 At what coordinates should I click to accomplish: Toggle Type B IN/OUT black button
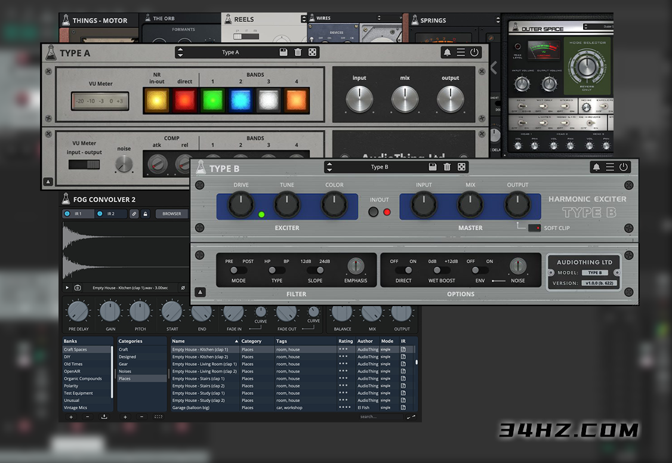tap(373, 212)
